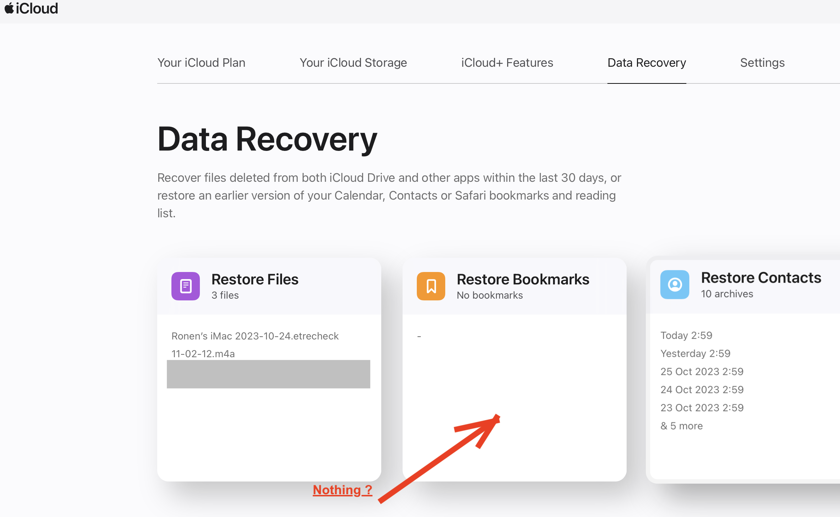Select the Ronen's iMac etrecheck file
This screenshot has height=517, width=840.
(x=255, y=336)
